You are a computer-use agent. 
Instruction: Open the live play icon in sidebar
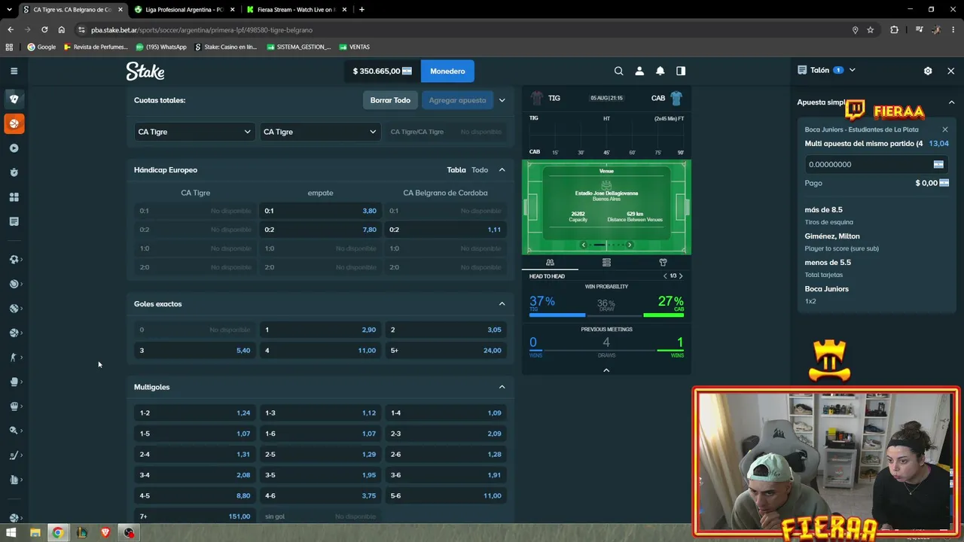(x=14, y=148)
